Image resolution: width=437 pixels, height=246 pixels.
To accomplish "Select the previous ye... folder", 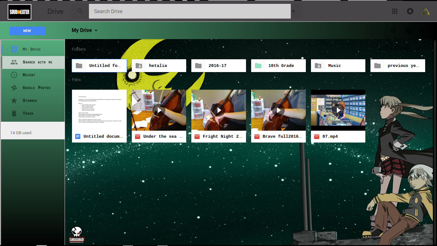I will [398, 66].
